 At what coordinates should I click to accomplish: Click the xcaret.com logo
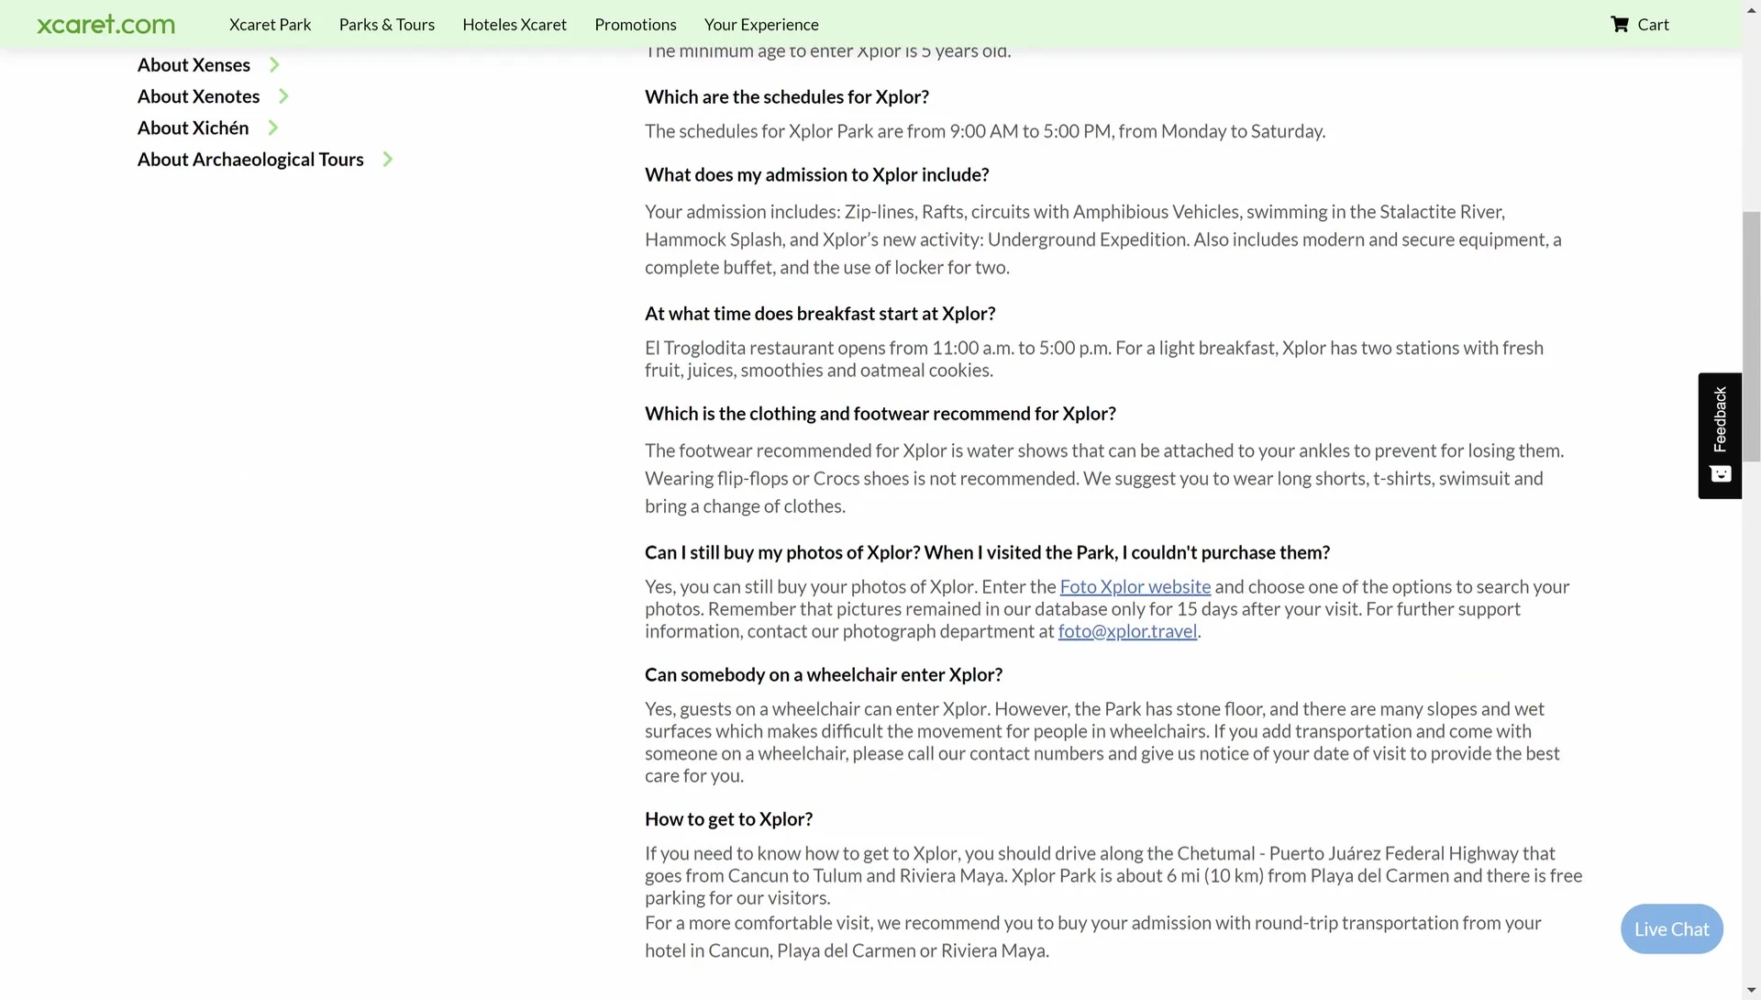click(x=105, y=25)
